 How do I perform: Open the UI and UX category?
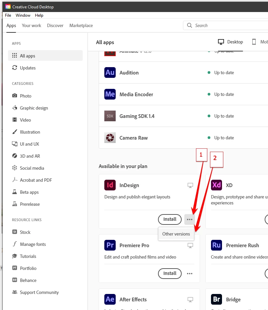pyautogui.click(x=29, y=144)
